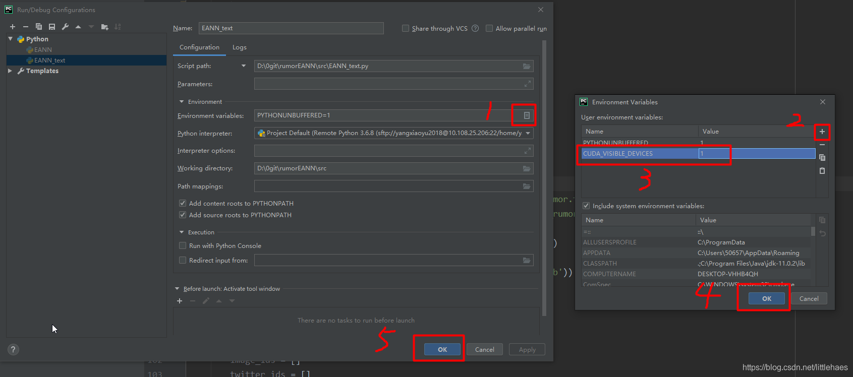Copy user environment variables
The width and height of the screenshot is (853, 377).
pos(822,158)
